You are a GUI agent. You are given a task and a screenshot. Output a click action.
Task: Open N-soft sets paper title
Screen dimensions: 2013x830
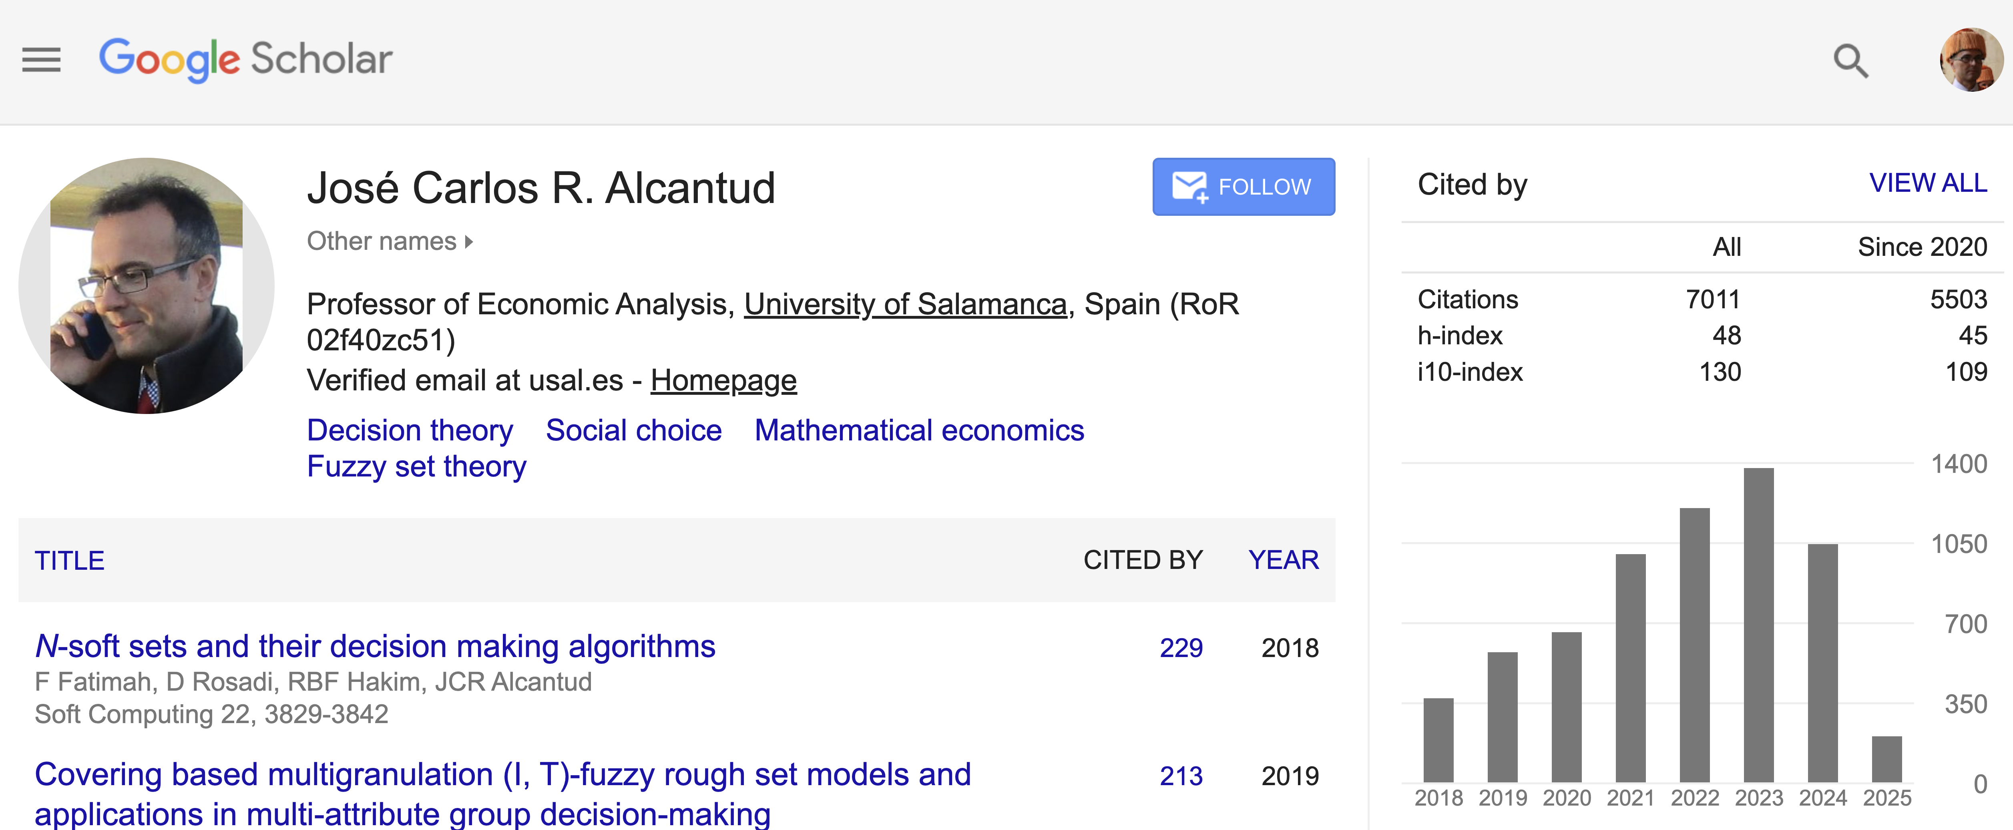375,646
